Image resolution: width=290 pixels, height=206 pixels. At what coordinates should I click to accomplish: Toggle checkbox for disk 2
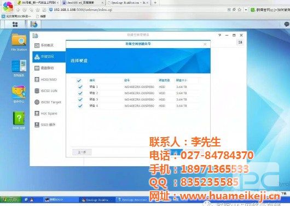coord(80,93)
